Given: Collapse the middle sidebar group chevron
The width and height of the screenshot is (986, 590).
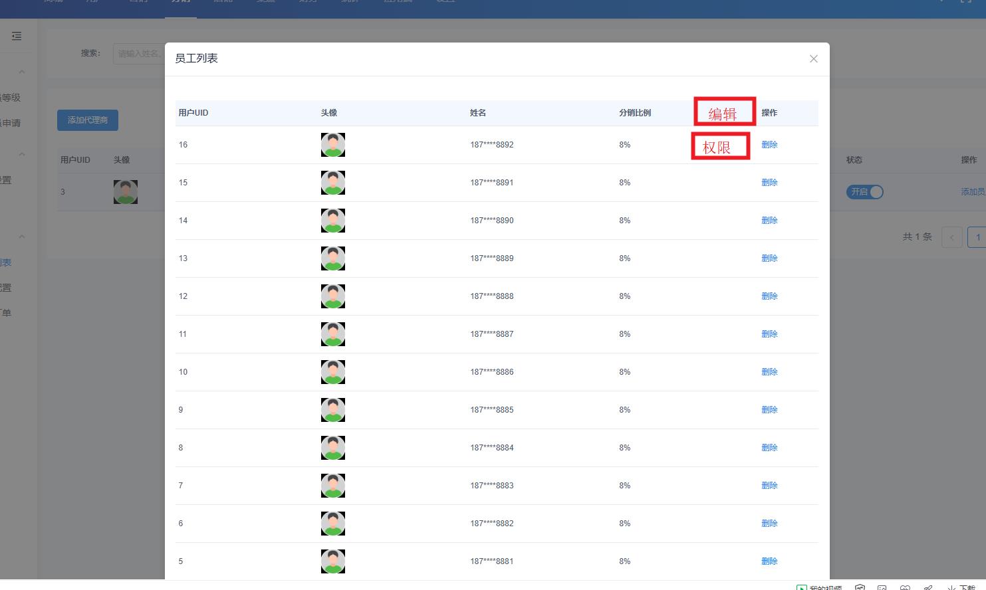Looking at the screenshot, I should 22,154.
